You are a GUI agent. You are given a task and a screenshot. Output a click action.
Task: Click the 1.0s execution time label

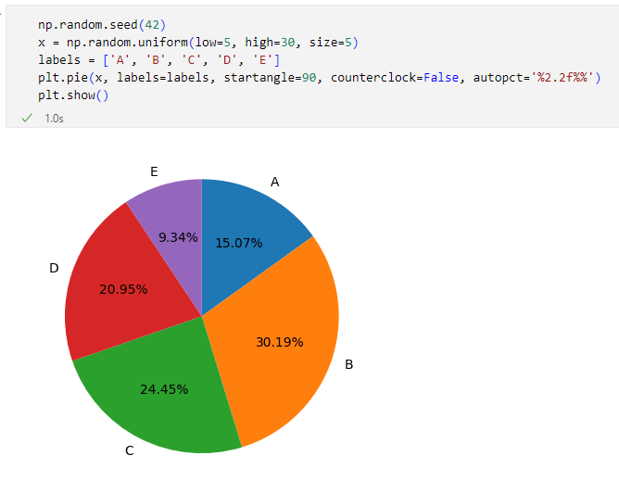[54, 119]
